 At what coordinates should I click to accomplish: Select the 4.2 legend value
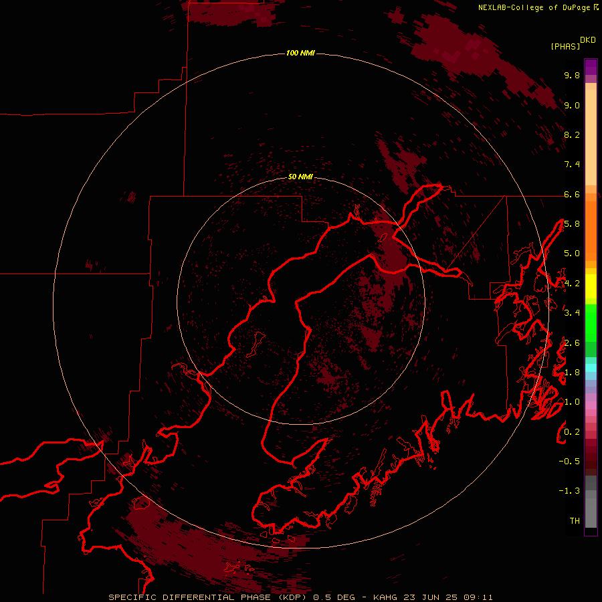pos(572,284)
